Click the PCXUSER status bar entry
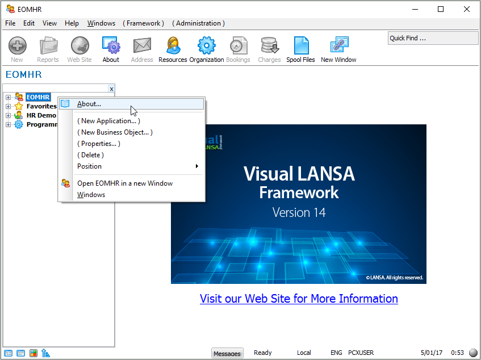Viewport: 481px width, 360px height. click(x=361, y=353)
